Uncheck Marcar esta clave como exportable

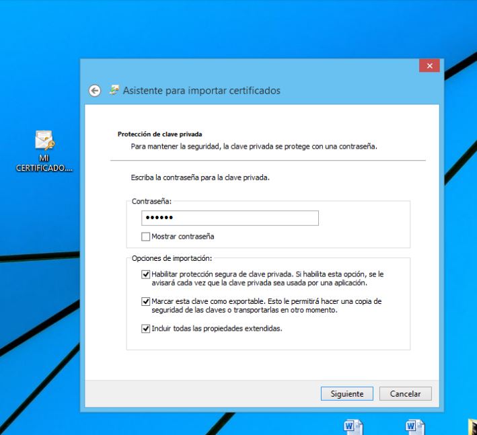click(146, 301)
